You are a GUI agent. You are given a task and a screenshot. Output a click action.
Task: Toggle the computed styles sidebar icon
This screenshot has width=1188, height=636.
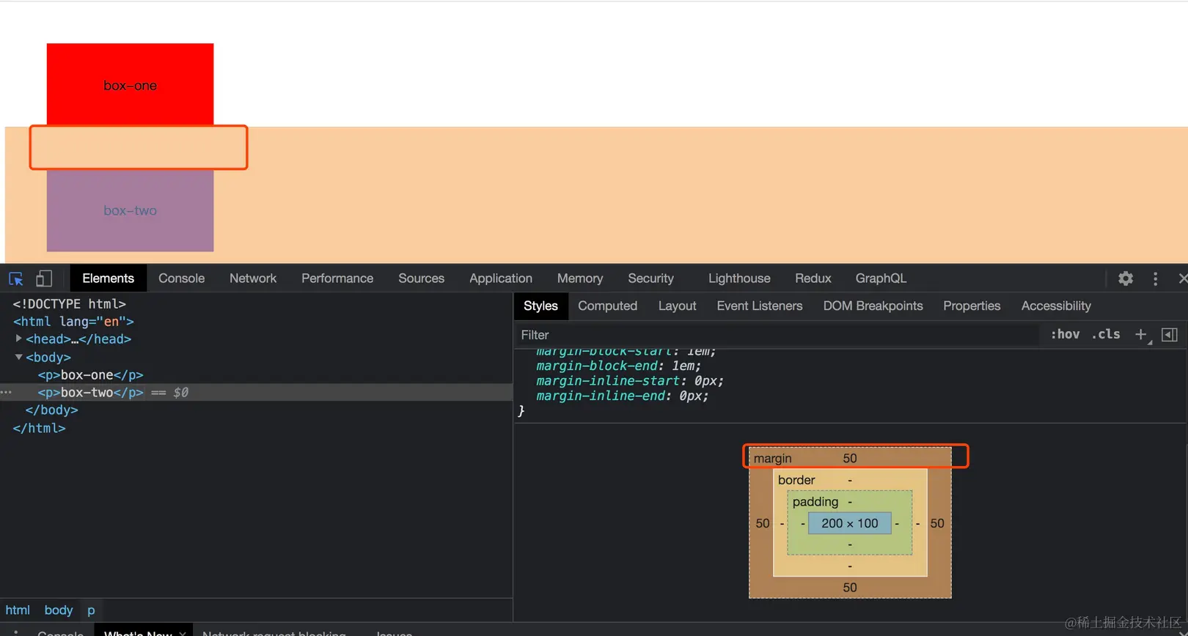1170,335
